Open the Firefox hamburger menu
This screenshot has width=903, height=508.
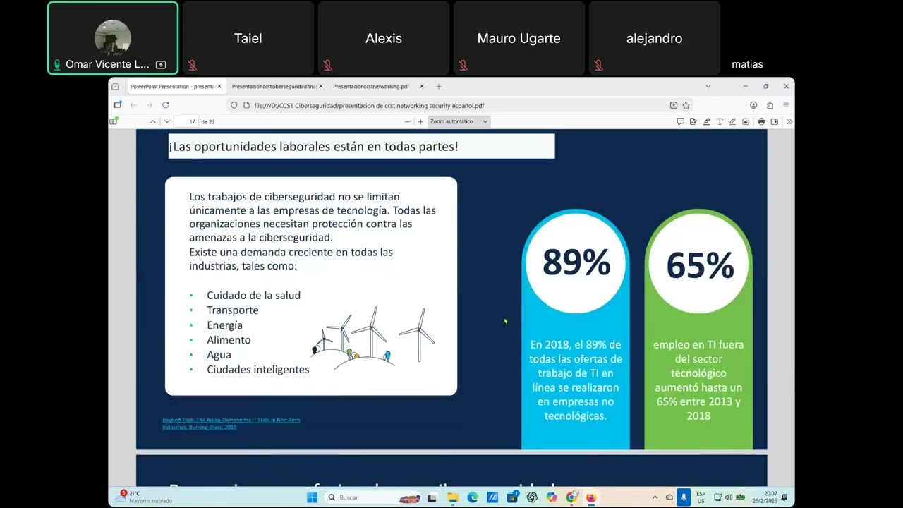coord(786,105)
